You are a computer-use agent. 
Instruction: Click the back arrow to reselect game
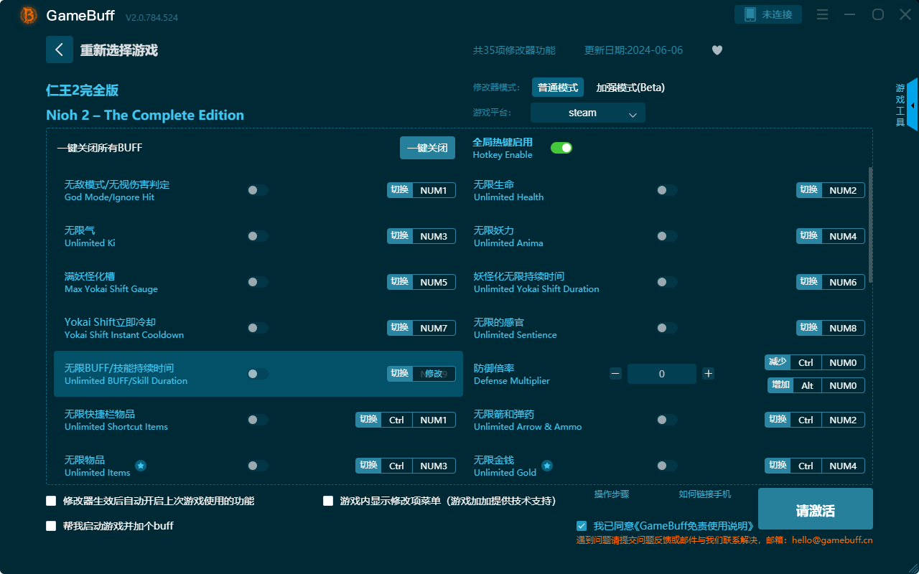click(60, 50)
